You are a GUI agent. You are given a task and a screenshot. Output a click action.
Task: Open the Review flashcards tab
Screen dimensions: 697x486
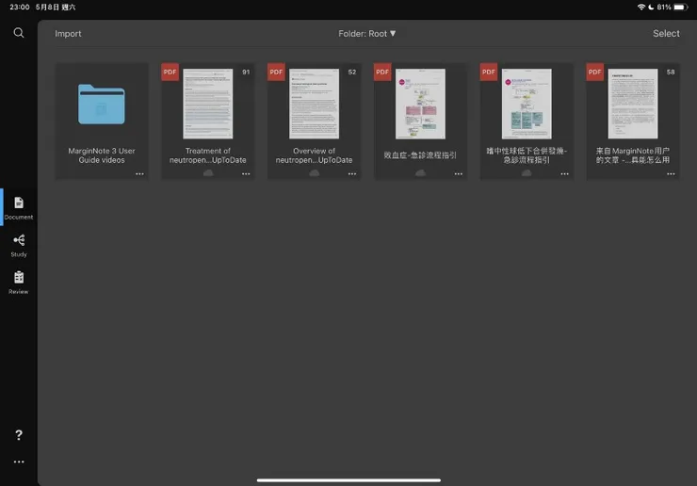(x=19, y=283)
